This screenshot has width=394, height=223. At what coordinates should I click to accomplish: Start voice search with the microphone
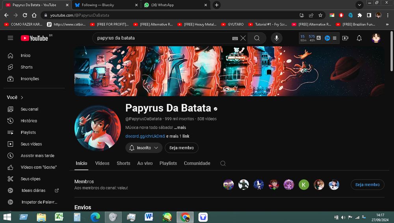pos(277,38)
